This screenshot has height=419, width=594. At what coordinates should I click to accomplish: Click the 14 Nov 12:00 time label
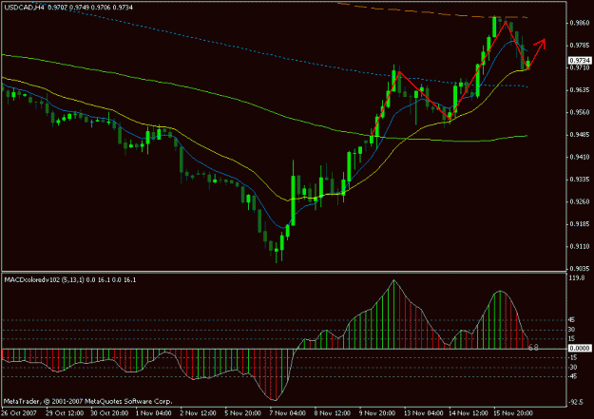coord(469,413)
